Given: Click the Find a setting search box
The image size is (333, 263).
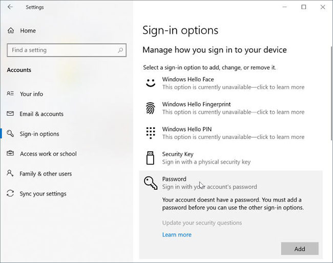Looking at the screenshot, I should point(67,50).
